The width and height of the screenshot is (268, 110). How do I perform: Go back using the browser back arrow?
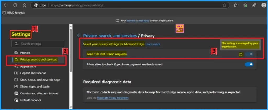(x=6, y=5)
